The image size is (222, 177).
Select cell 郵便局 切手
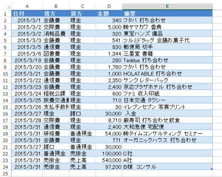click(x=167, y=47)
